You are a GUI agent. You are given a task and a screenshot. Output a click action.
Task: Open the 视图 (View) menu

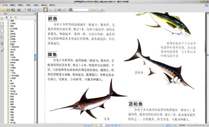(x=21, y=5)
